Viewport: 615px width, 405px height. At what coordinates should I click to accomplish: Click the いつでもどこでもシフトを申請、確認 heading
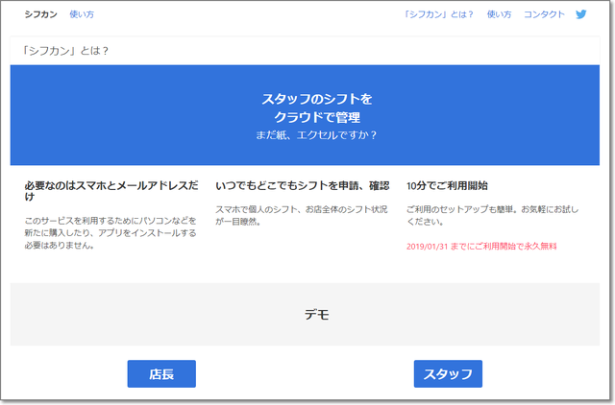point(302,185)
